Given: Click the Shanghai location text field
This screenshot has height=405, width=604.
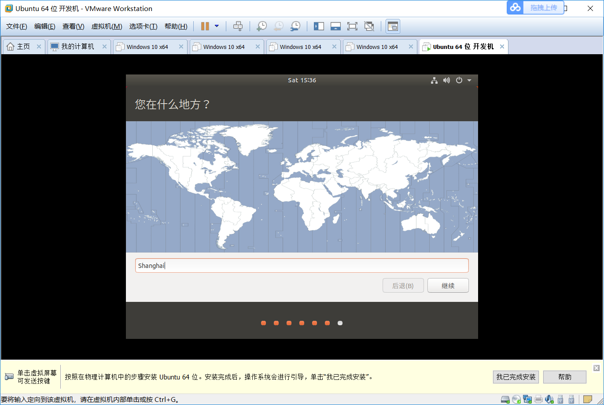Looking at the screenshot, I should coord(302,266).
